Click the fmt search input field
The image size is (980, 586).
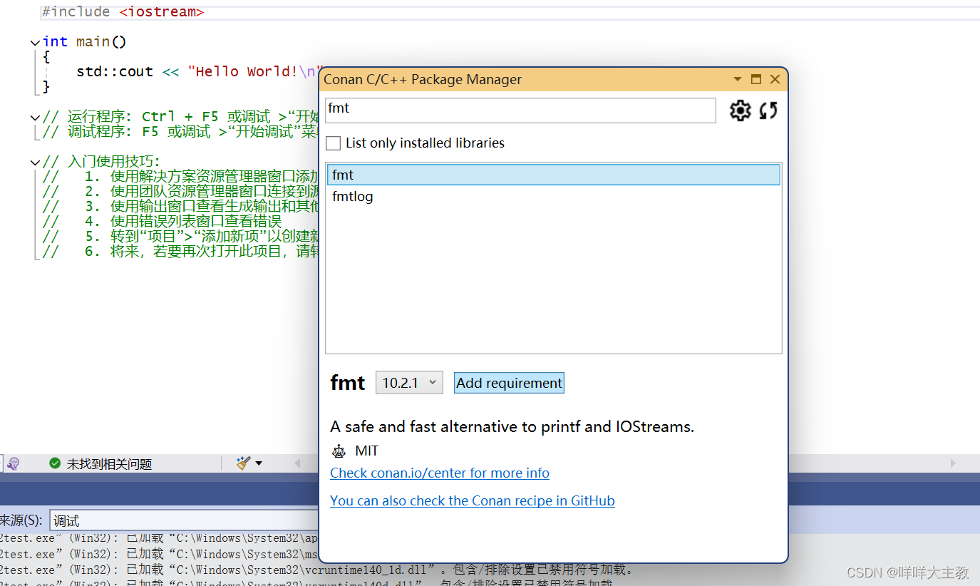(520, 110)
